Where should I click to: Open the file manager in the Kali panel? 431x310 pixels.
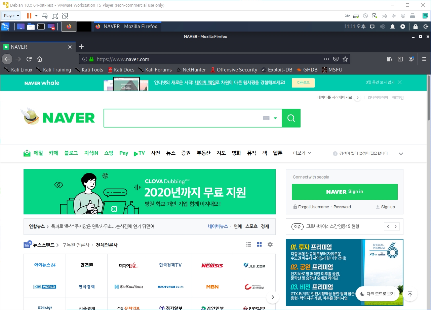coord(31,27)
